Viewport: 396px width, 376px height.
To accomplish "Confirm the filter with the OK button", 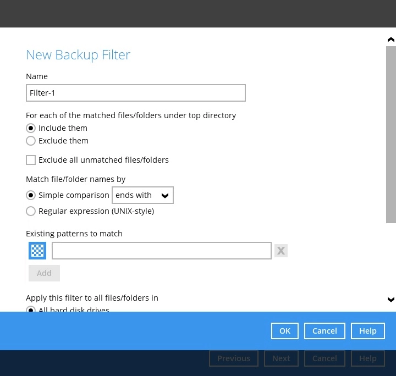I will coord(284,331).
